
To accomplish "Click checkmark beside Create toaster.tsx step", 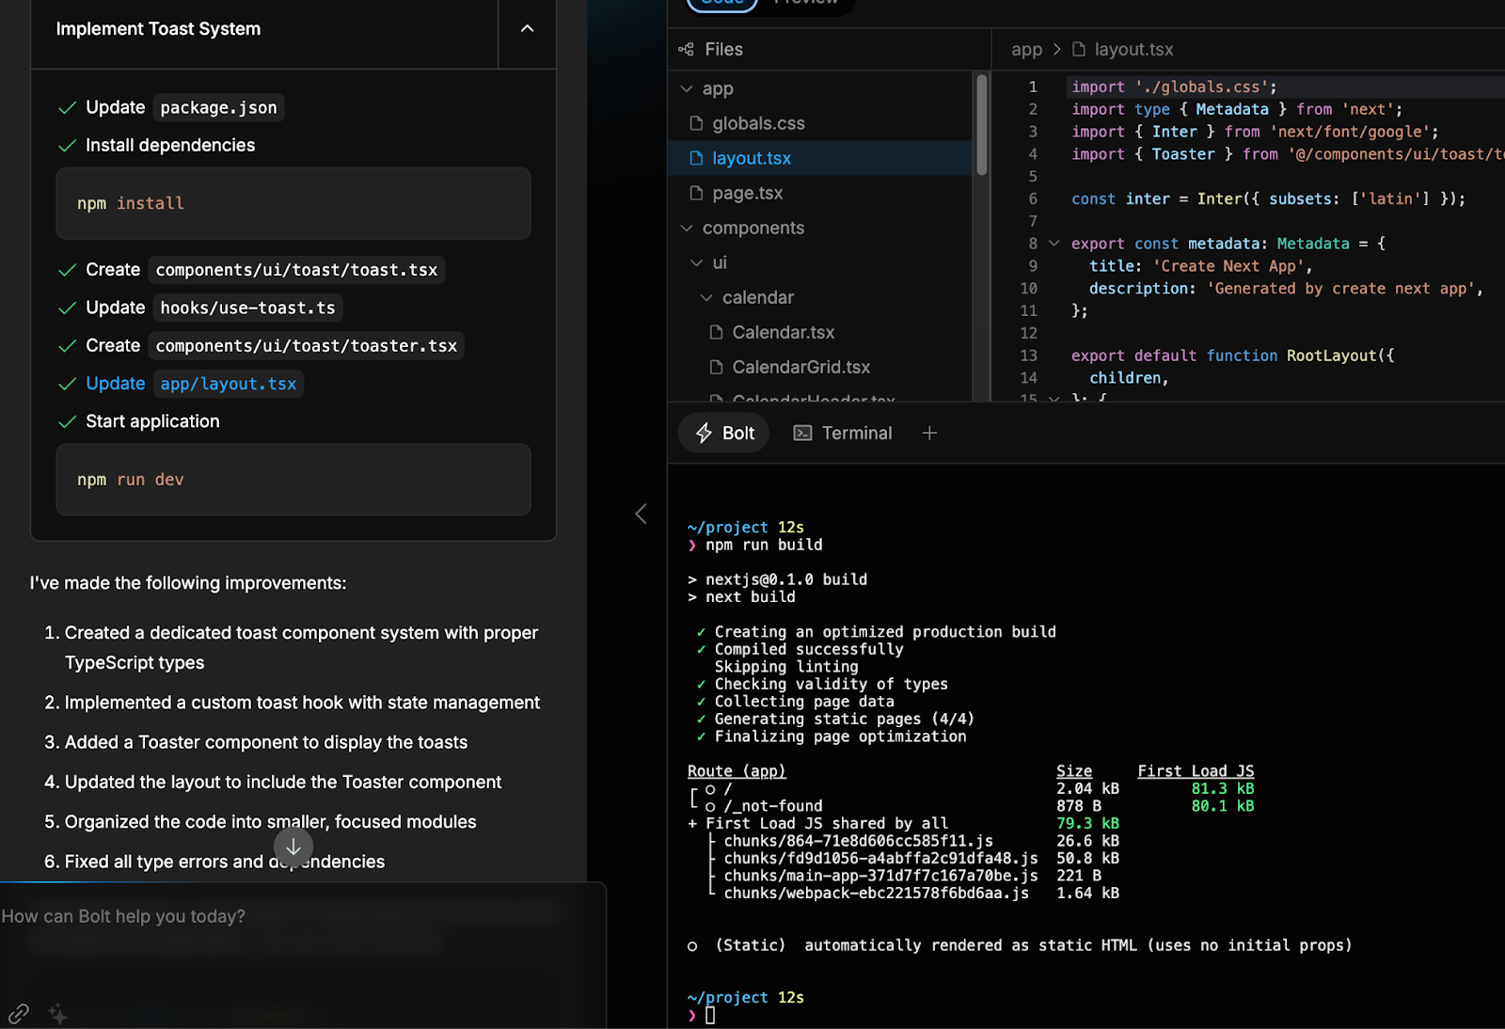I will [67, 346].
